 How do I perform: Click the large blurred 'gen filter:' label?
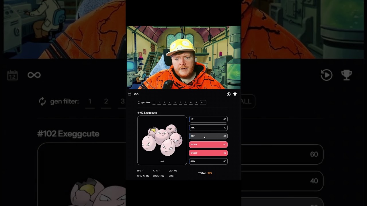(65, 101)
